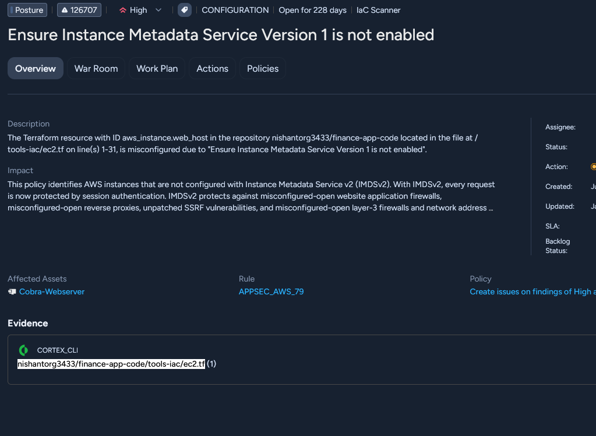The width and height of the screenshot is (596, 436).
Task: Open the Policies tab
Action: click(263, 68)
